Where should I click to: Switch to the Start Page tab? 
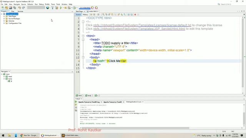(79, 11)
